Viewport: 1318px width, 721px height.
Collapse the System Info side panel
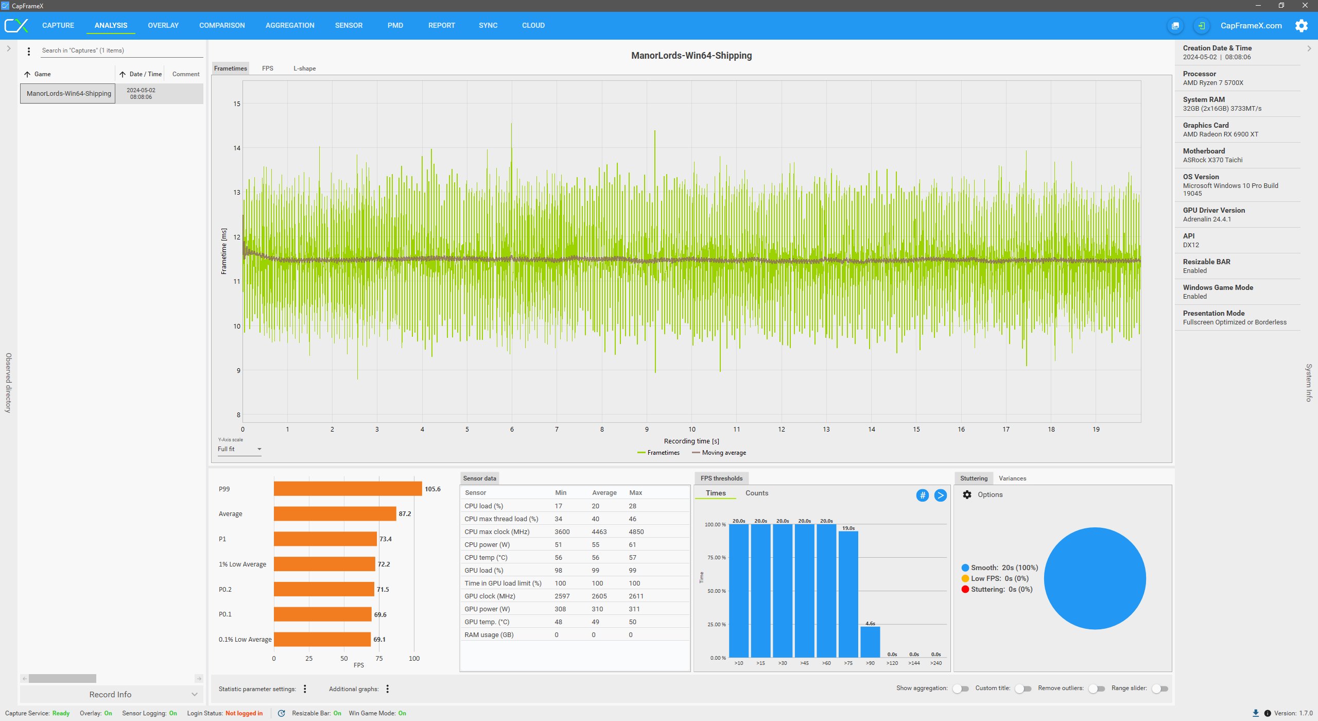click(x=1309, y=48)
